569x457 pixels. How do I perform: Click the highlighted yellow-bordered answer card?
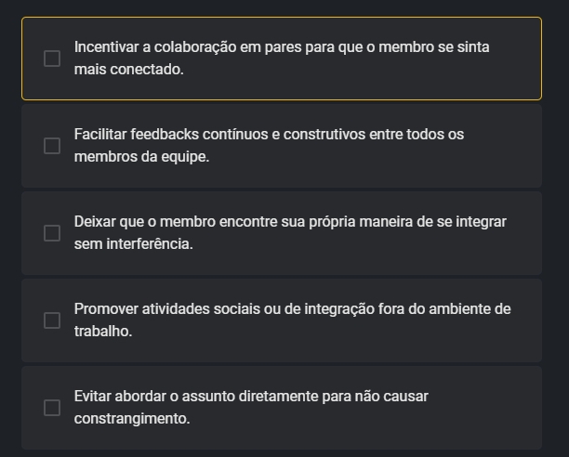[282, 59]
